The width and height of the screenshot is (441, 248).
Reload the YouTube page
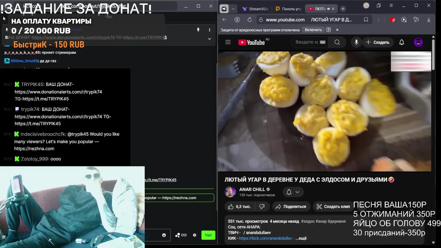coord(250,20)
